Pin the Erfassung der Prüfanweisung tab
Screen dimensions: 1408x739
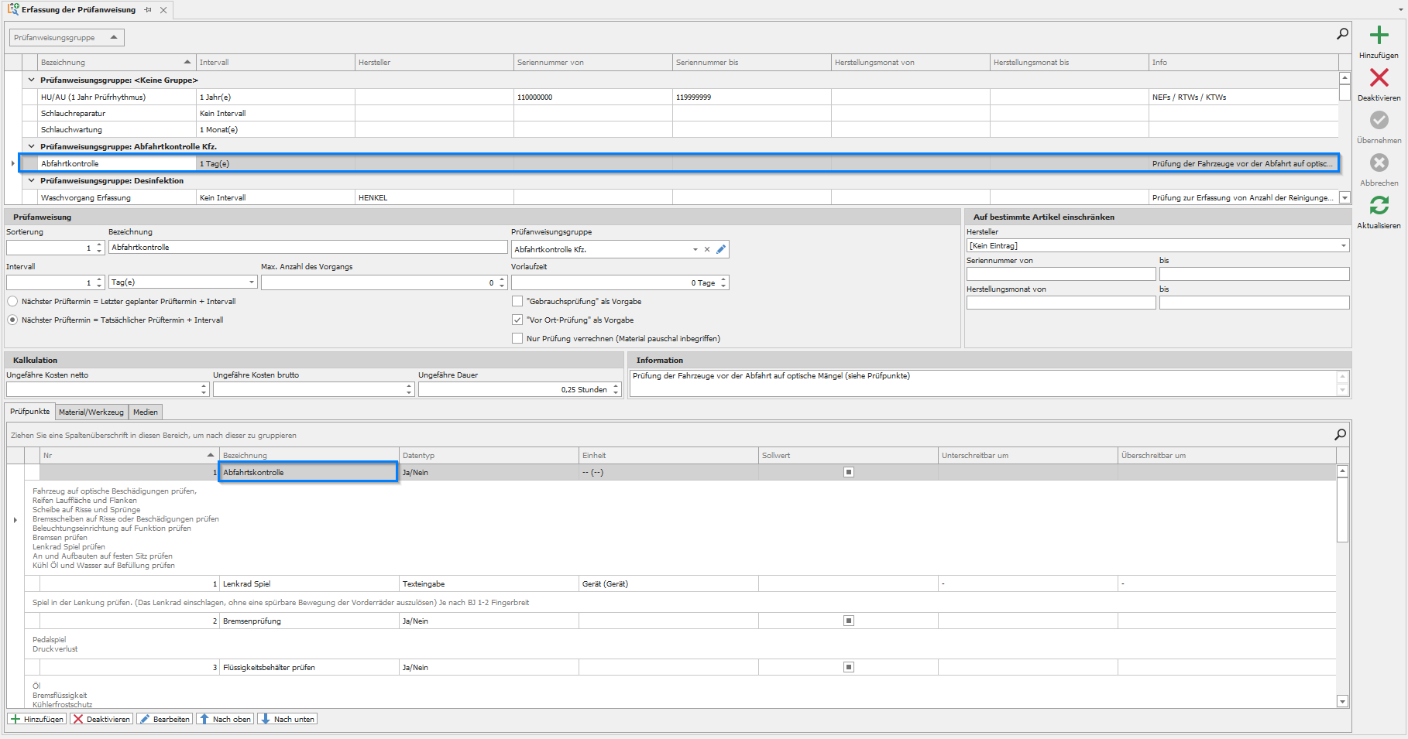click(x=148, y=10)
